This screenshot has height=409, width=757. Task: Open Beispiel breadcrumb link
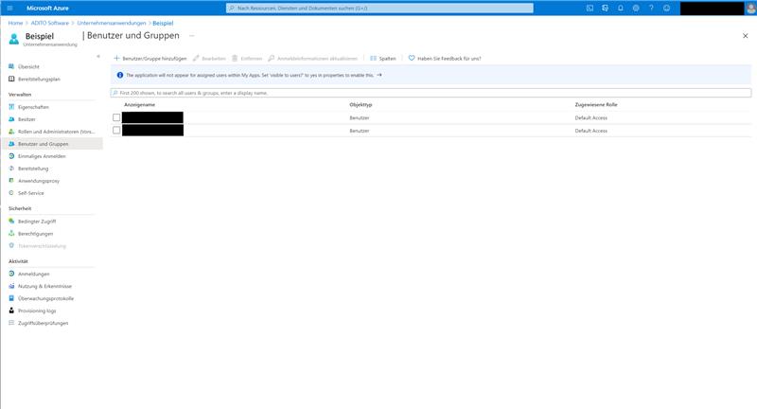tap(163, 23)
